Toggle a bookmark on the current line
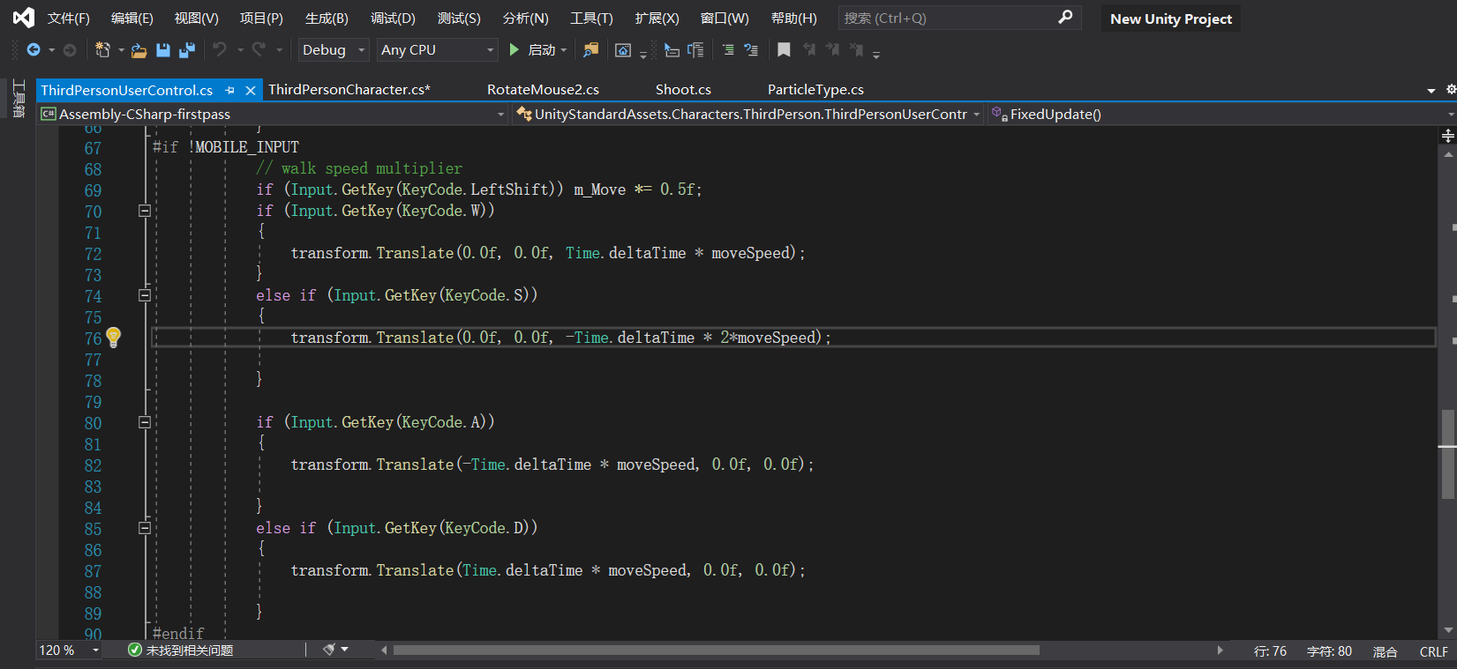1457x669 pixels. pos(784,50)
